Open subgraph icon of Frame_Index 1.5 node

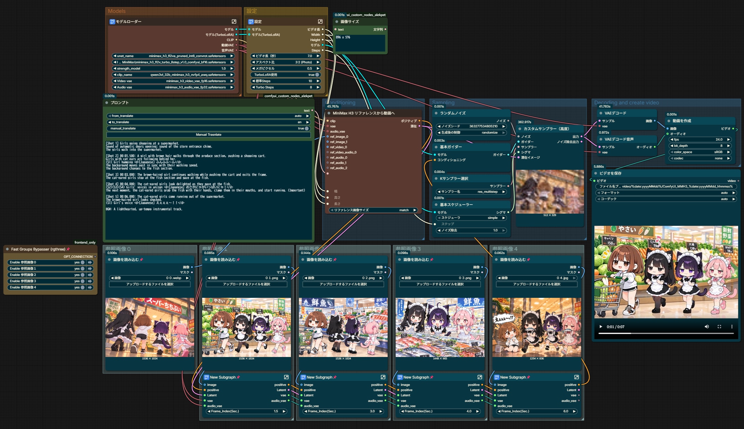pyautogui.click(x=286, y=377)
